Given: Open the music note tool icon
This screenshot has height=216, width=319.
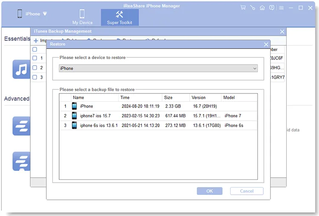Looking at the screenshot, I should pos(21,69).
